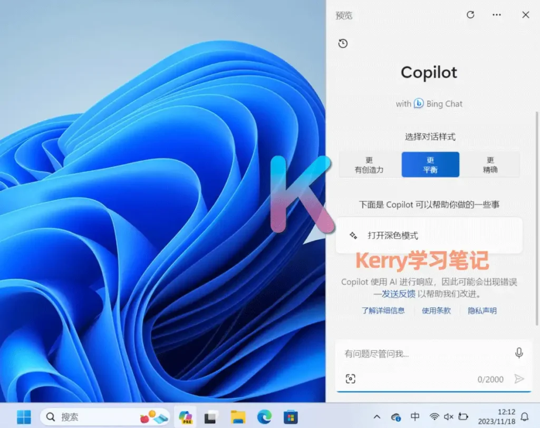Open the three-dot more options menu

click(497, 15)
